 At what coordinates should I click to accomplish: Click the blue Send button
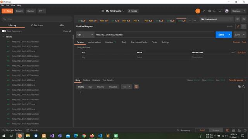click(x=221, y=35)
